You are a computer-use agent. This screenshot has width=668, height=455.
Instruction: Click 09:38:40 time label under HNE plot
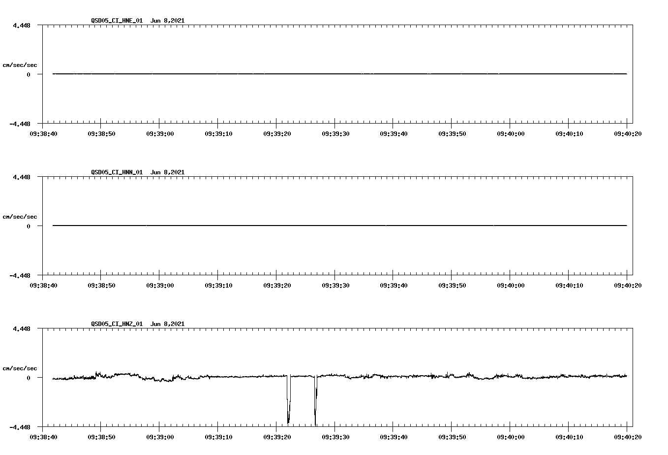tap(43, 133)
